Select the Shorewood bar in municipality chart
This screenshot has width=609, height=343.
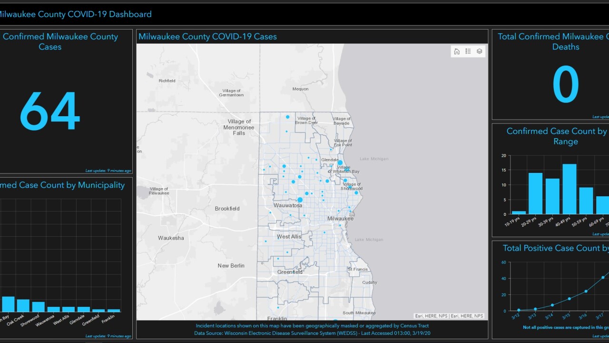pos(39,307)
